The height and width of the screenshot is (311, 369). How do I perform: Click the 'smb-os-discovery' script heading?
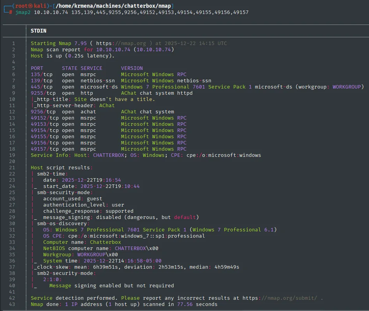(63, 224)
